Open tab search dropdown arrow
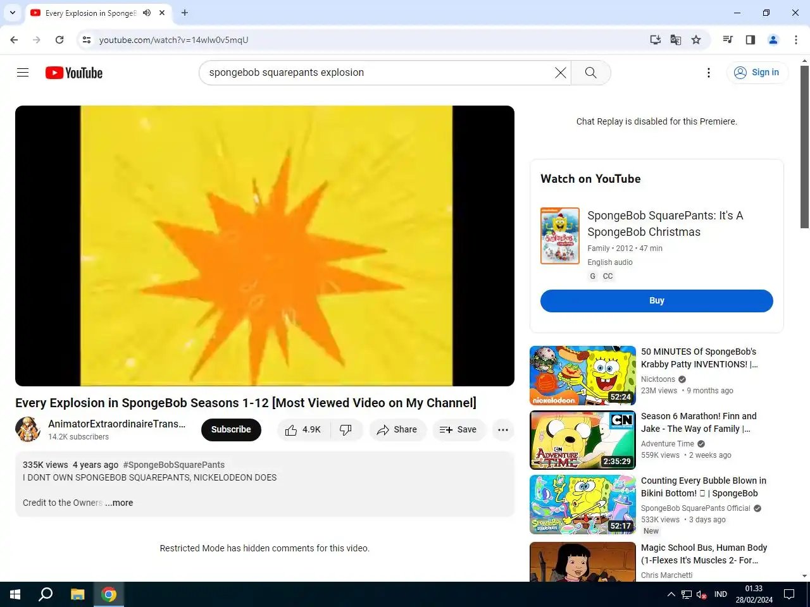810x607 pixels. pyautogui.click(x=13, y=13)
